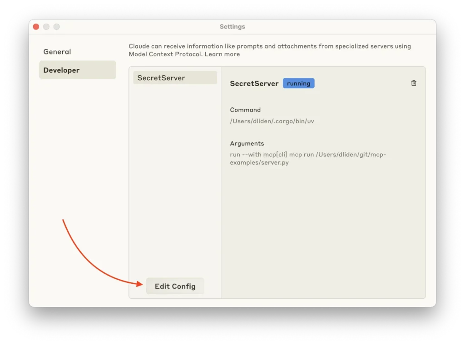Click the running indicator next to SecretServer
465x345 pixels.
click(298, 83)
